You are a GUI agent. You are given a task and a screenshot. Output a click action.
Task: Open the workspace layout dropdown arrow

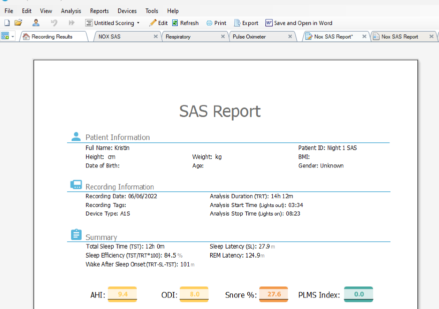click(13, 36)
